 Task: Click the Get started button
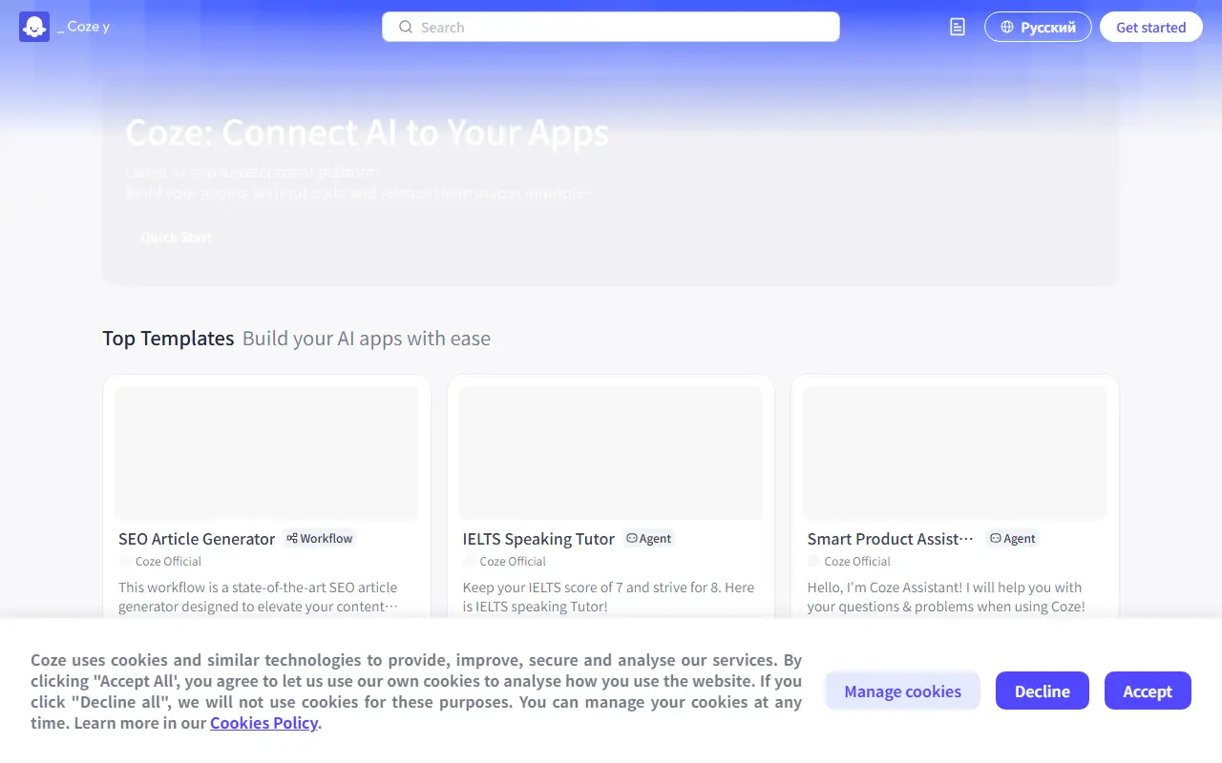click(1151, 27)
